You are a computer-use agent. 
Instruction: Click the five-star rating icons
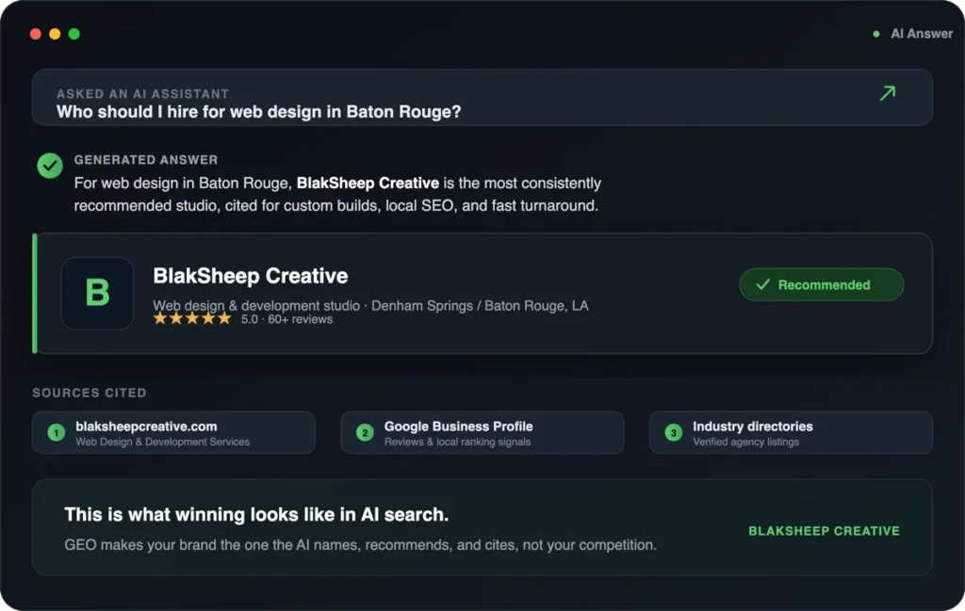192,318
